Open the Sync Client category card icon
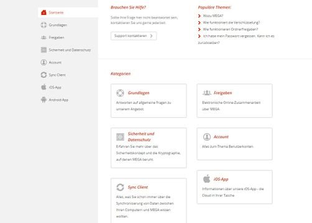Screen dimensions: 312x223 (x=120, y=187)
